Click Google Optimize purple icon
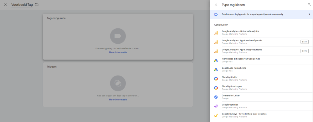This screenshot has height=122, width=313. click(x=216, y=106)
